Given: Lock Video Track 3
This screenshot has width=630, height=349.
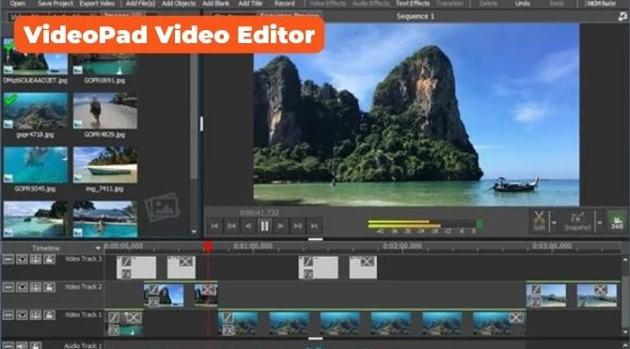Looking at the screenshot, I should [x=49, y=260].
